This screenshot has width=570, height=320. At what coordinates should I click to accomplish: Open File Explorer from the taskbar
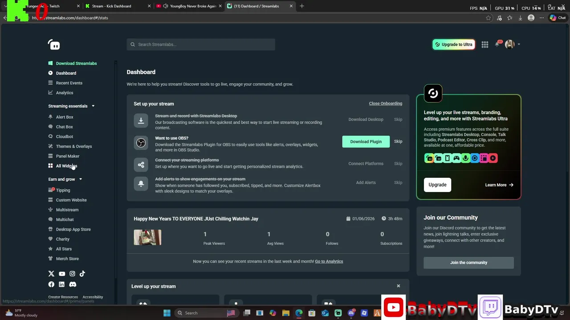pos(286,313)
